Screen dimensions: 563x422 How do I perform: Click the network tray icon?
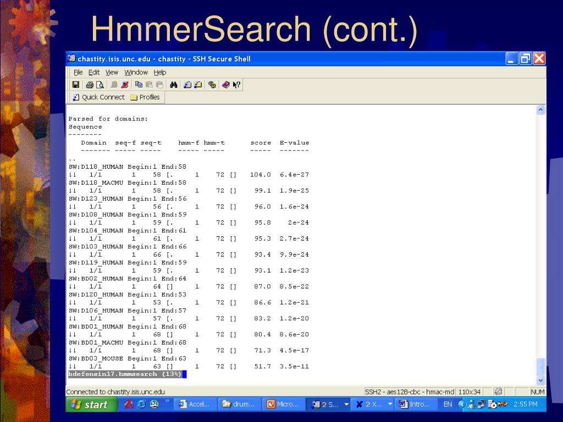(x=481, y=404)
